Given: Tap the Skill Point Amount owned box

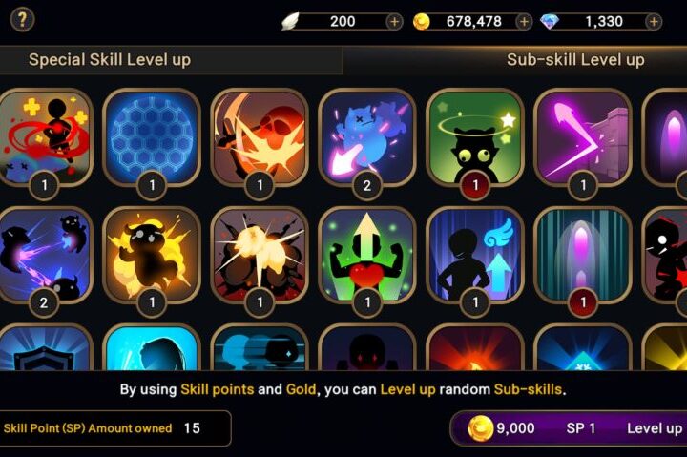Looking at the screenshot, I should pyautogui.click(x=115, y=428).
